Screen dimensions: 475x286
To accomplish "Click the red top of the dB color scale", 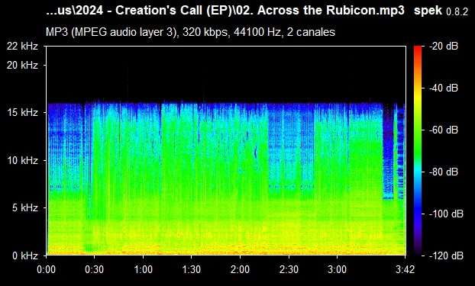I will click(x=418, y=50).
